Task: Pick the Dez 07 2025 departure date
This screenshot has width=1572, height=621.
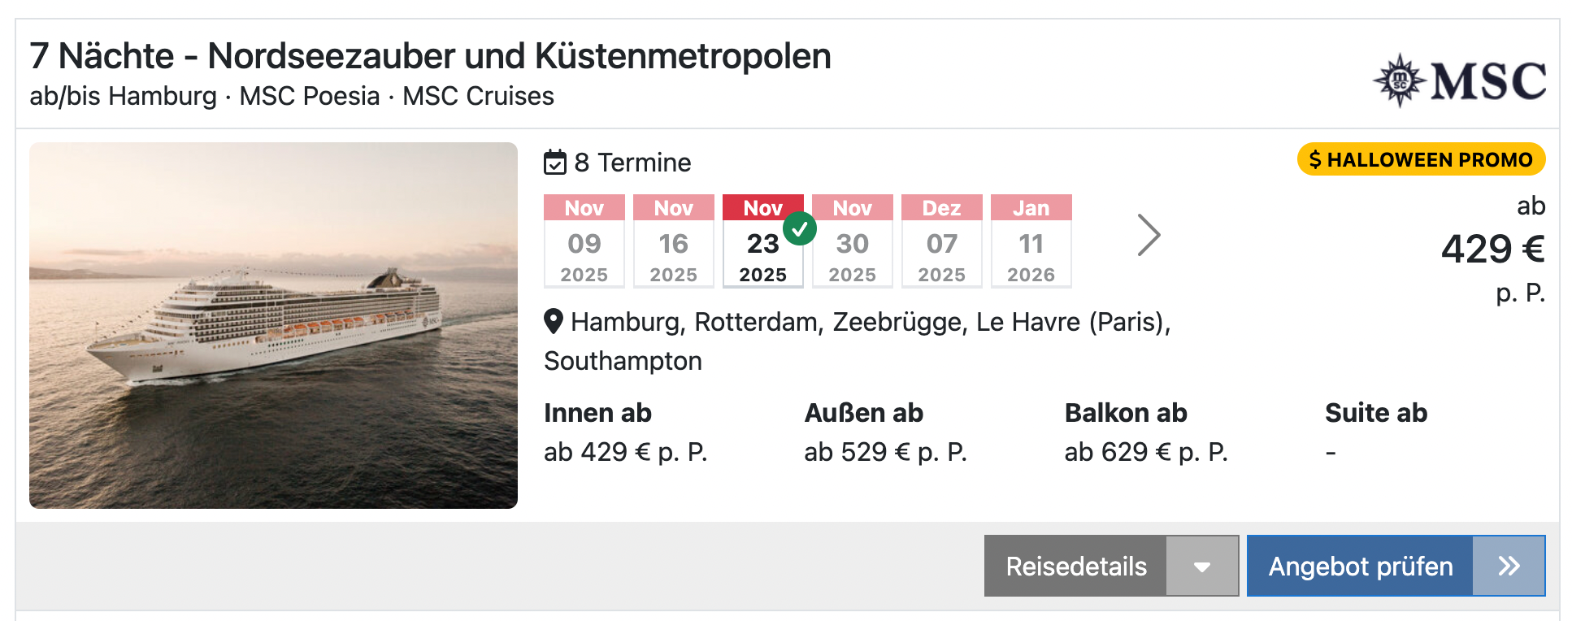Action: (x=942, y=241)
